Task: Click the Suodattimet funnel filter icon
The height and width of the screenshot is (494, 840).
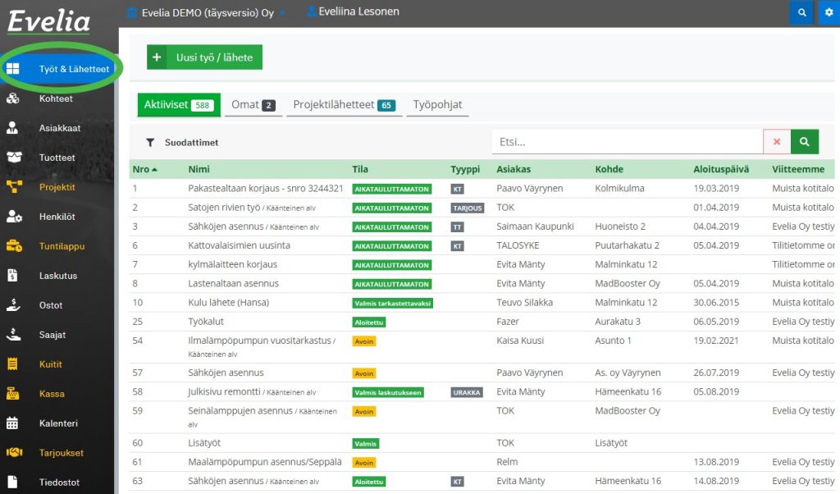Action: [151, 143]
